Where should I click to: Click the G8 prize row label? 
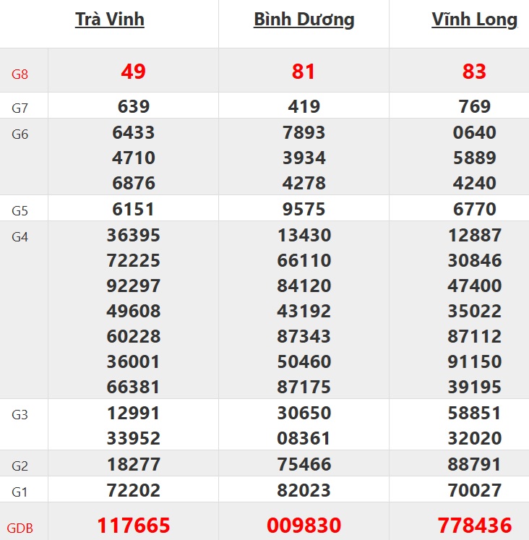[x=20, y=74]
